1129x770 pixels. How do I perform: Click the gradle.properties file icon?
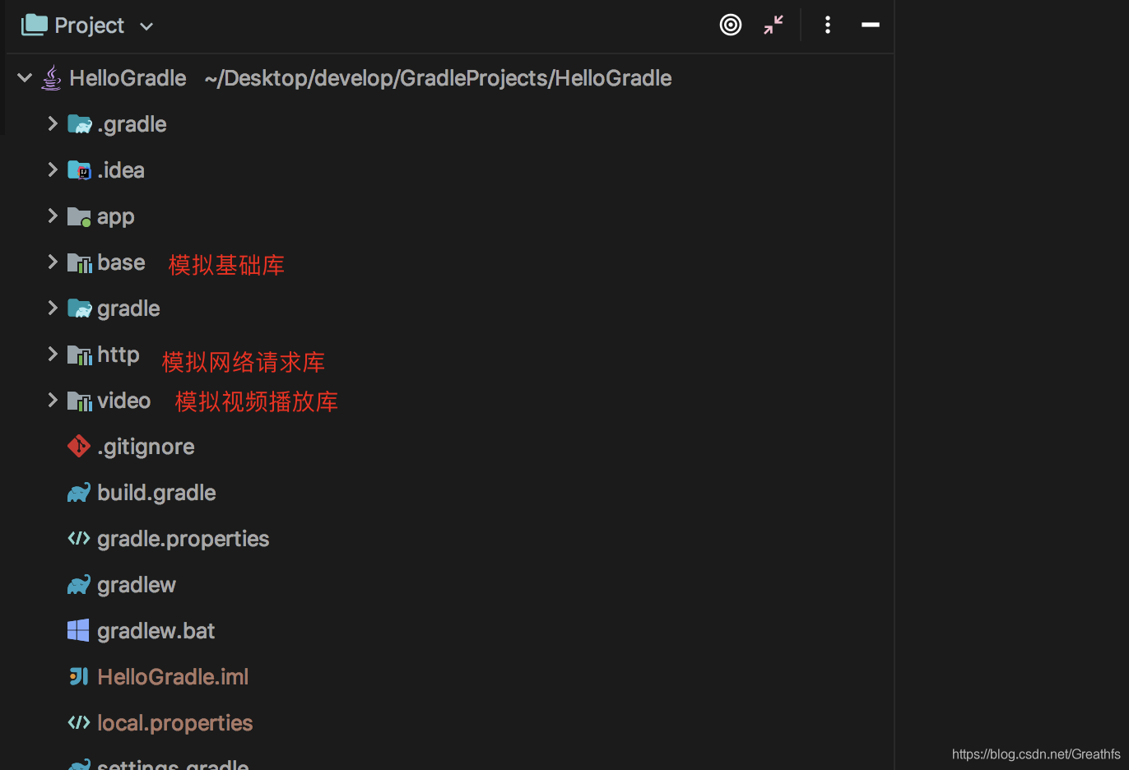click(79, 538)
